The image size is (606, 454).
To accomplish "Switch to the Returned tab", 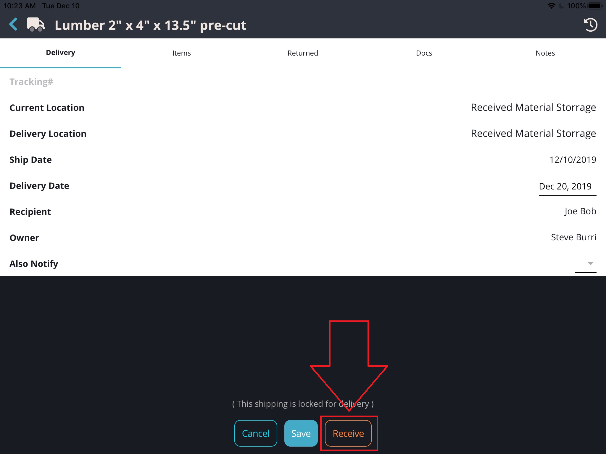I will click(x=303, y=53).
